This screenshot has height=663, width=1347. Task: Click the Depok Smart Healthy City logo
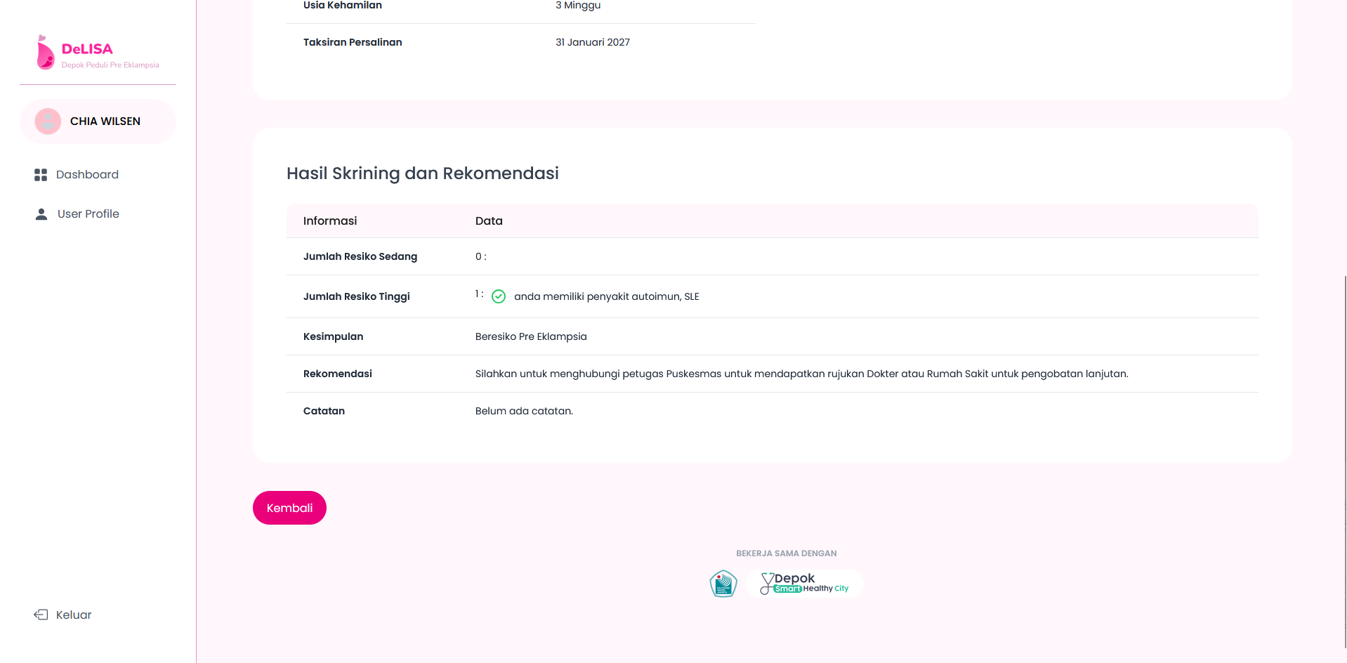[x=805, y=584]
